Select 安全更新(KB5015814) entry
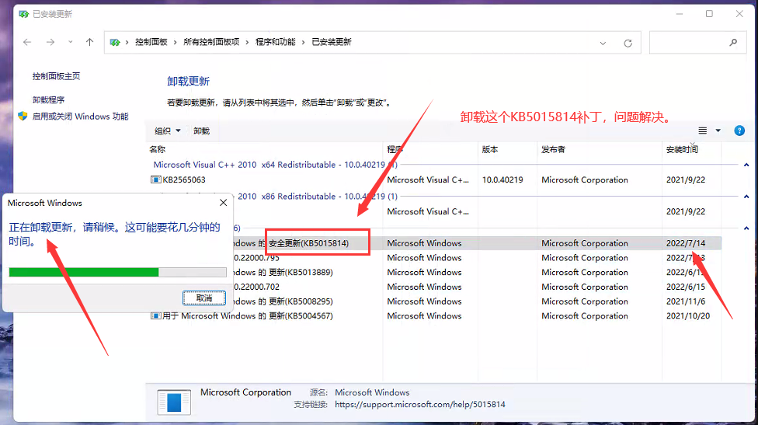 click(309, 243)
